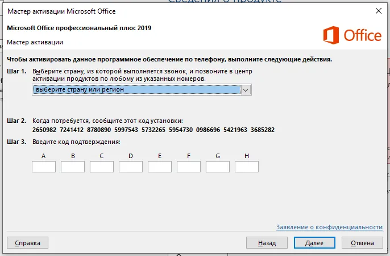Screen dimensions: 390x256
Task: Click installation code group 7241412
Action: [x=72, y=130]
